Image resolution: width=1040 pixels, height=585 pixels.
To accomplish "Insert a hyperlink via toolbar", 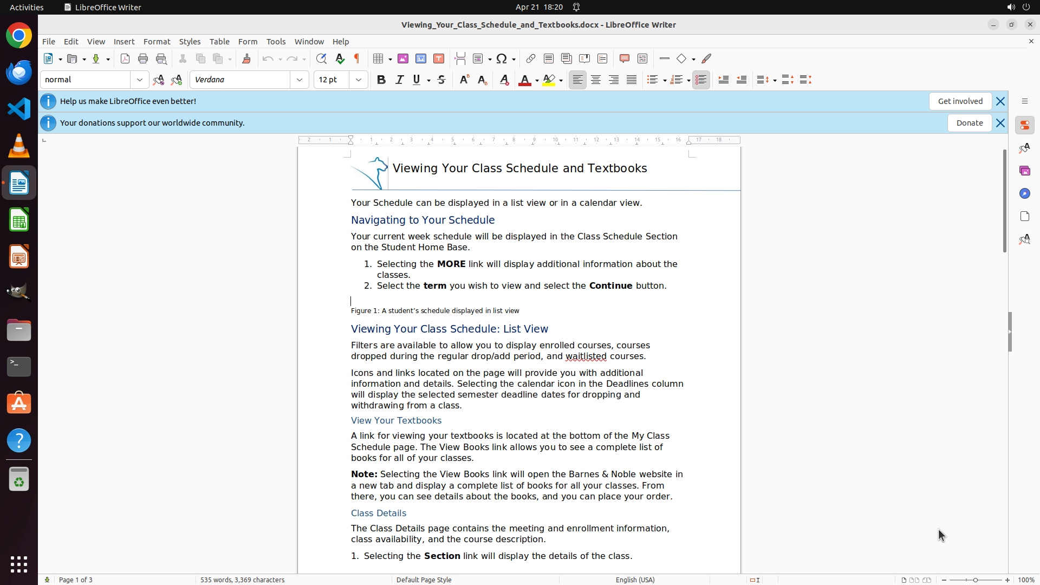I will tap(531, 58).
